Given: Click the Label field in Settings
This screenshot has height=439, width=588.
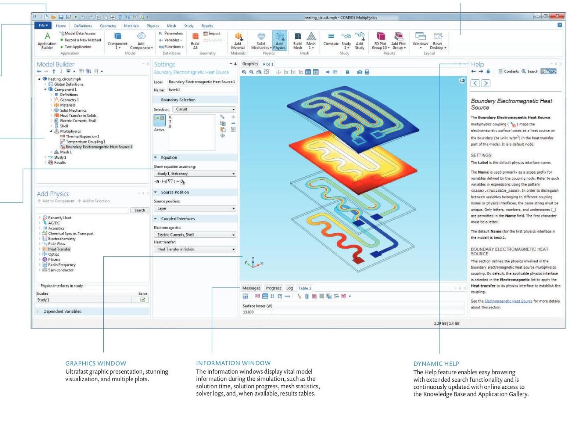Looking at the screenshot, I should [x=202, y=82].
